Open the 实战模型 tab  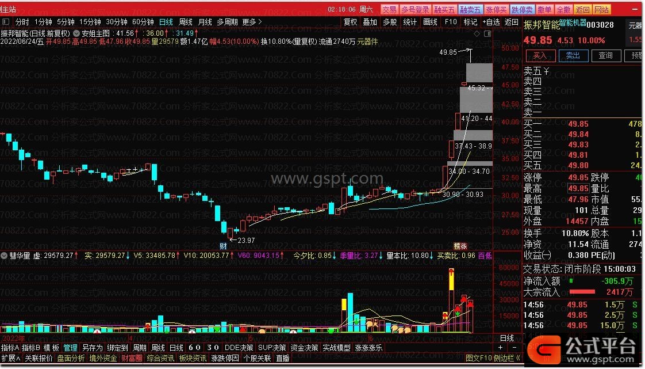pos(336,348)
